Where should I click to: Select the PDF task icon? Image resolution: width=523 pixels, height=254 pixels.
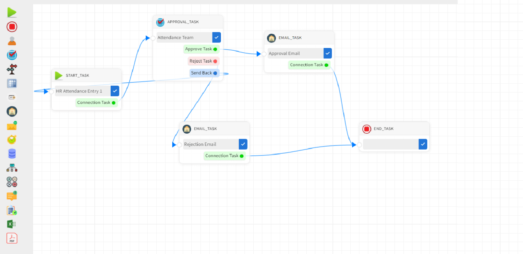(x=12, y=238)
